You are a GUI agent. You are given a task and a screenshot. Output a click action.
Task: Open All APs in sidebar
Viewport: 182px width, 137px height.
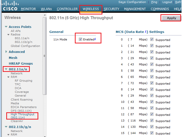(16, 31)
